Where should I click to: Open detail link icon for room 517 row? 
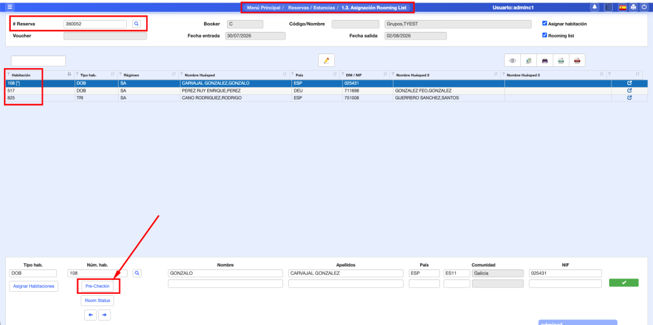(629, 90)
